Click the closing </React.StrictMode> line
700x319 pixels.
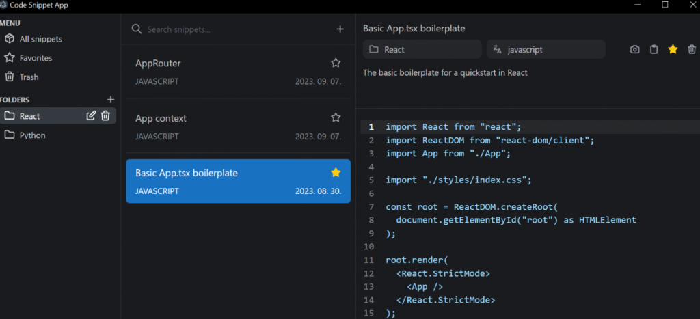(446, 299)
